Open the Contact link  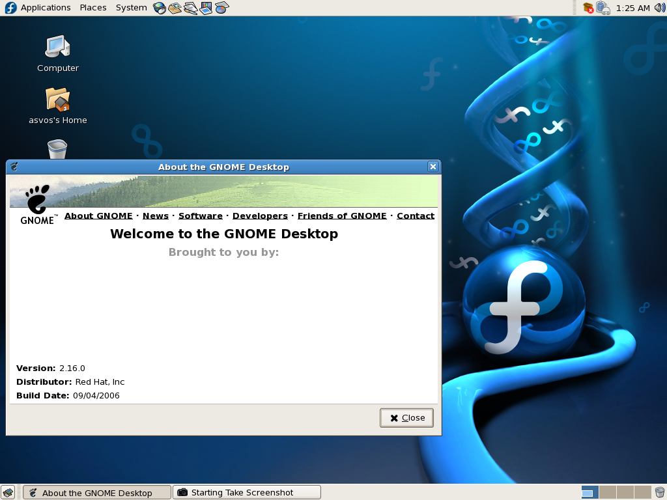pos(416,215)
